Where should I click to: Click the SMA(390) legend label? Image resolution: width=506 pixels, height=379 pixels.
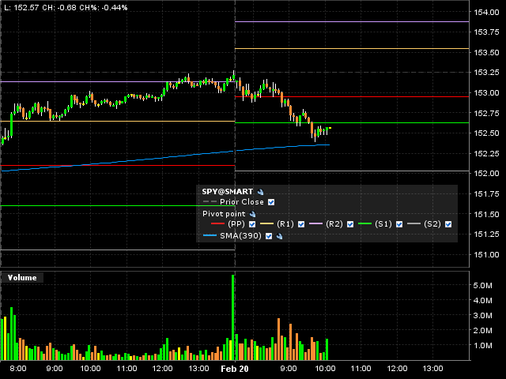click(240, 236)
